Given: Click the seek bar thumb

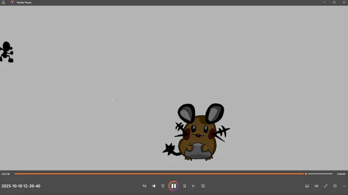Looking at the screenshot, I should [306, 174].
